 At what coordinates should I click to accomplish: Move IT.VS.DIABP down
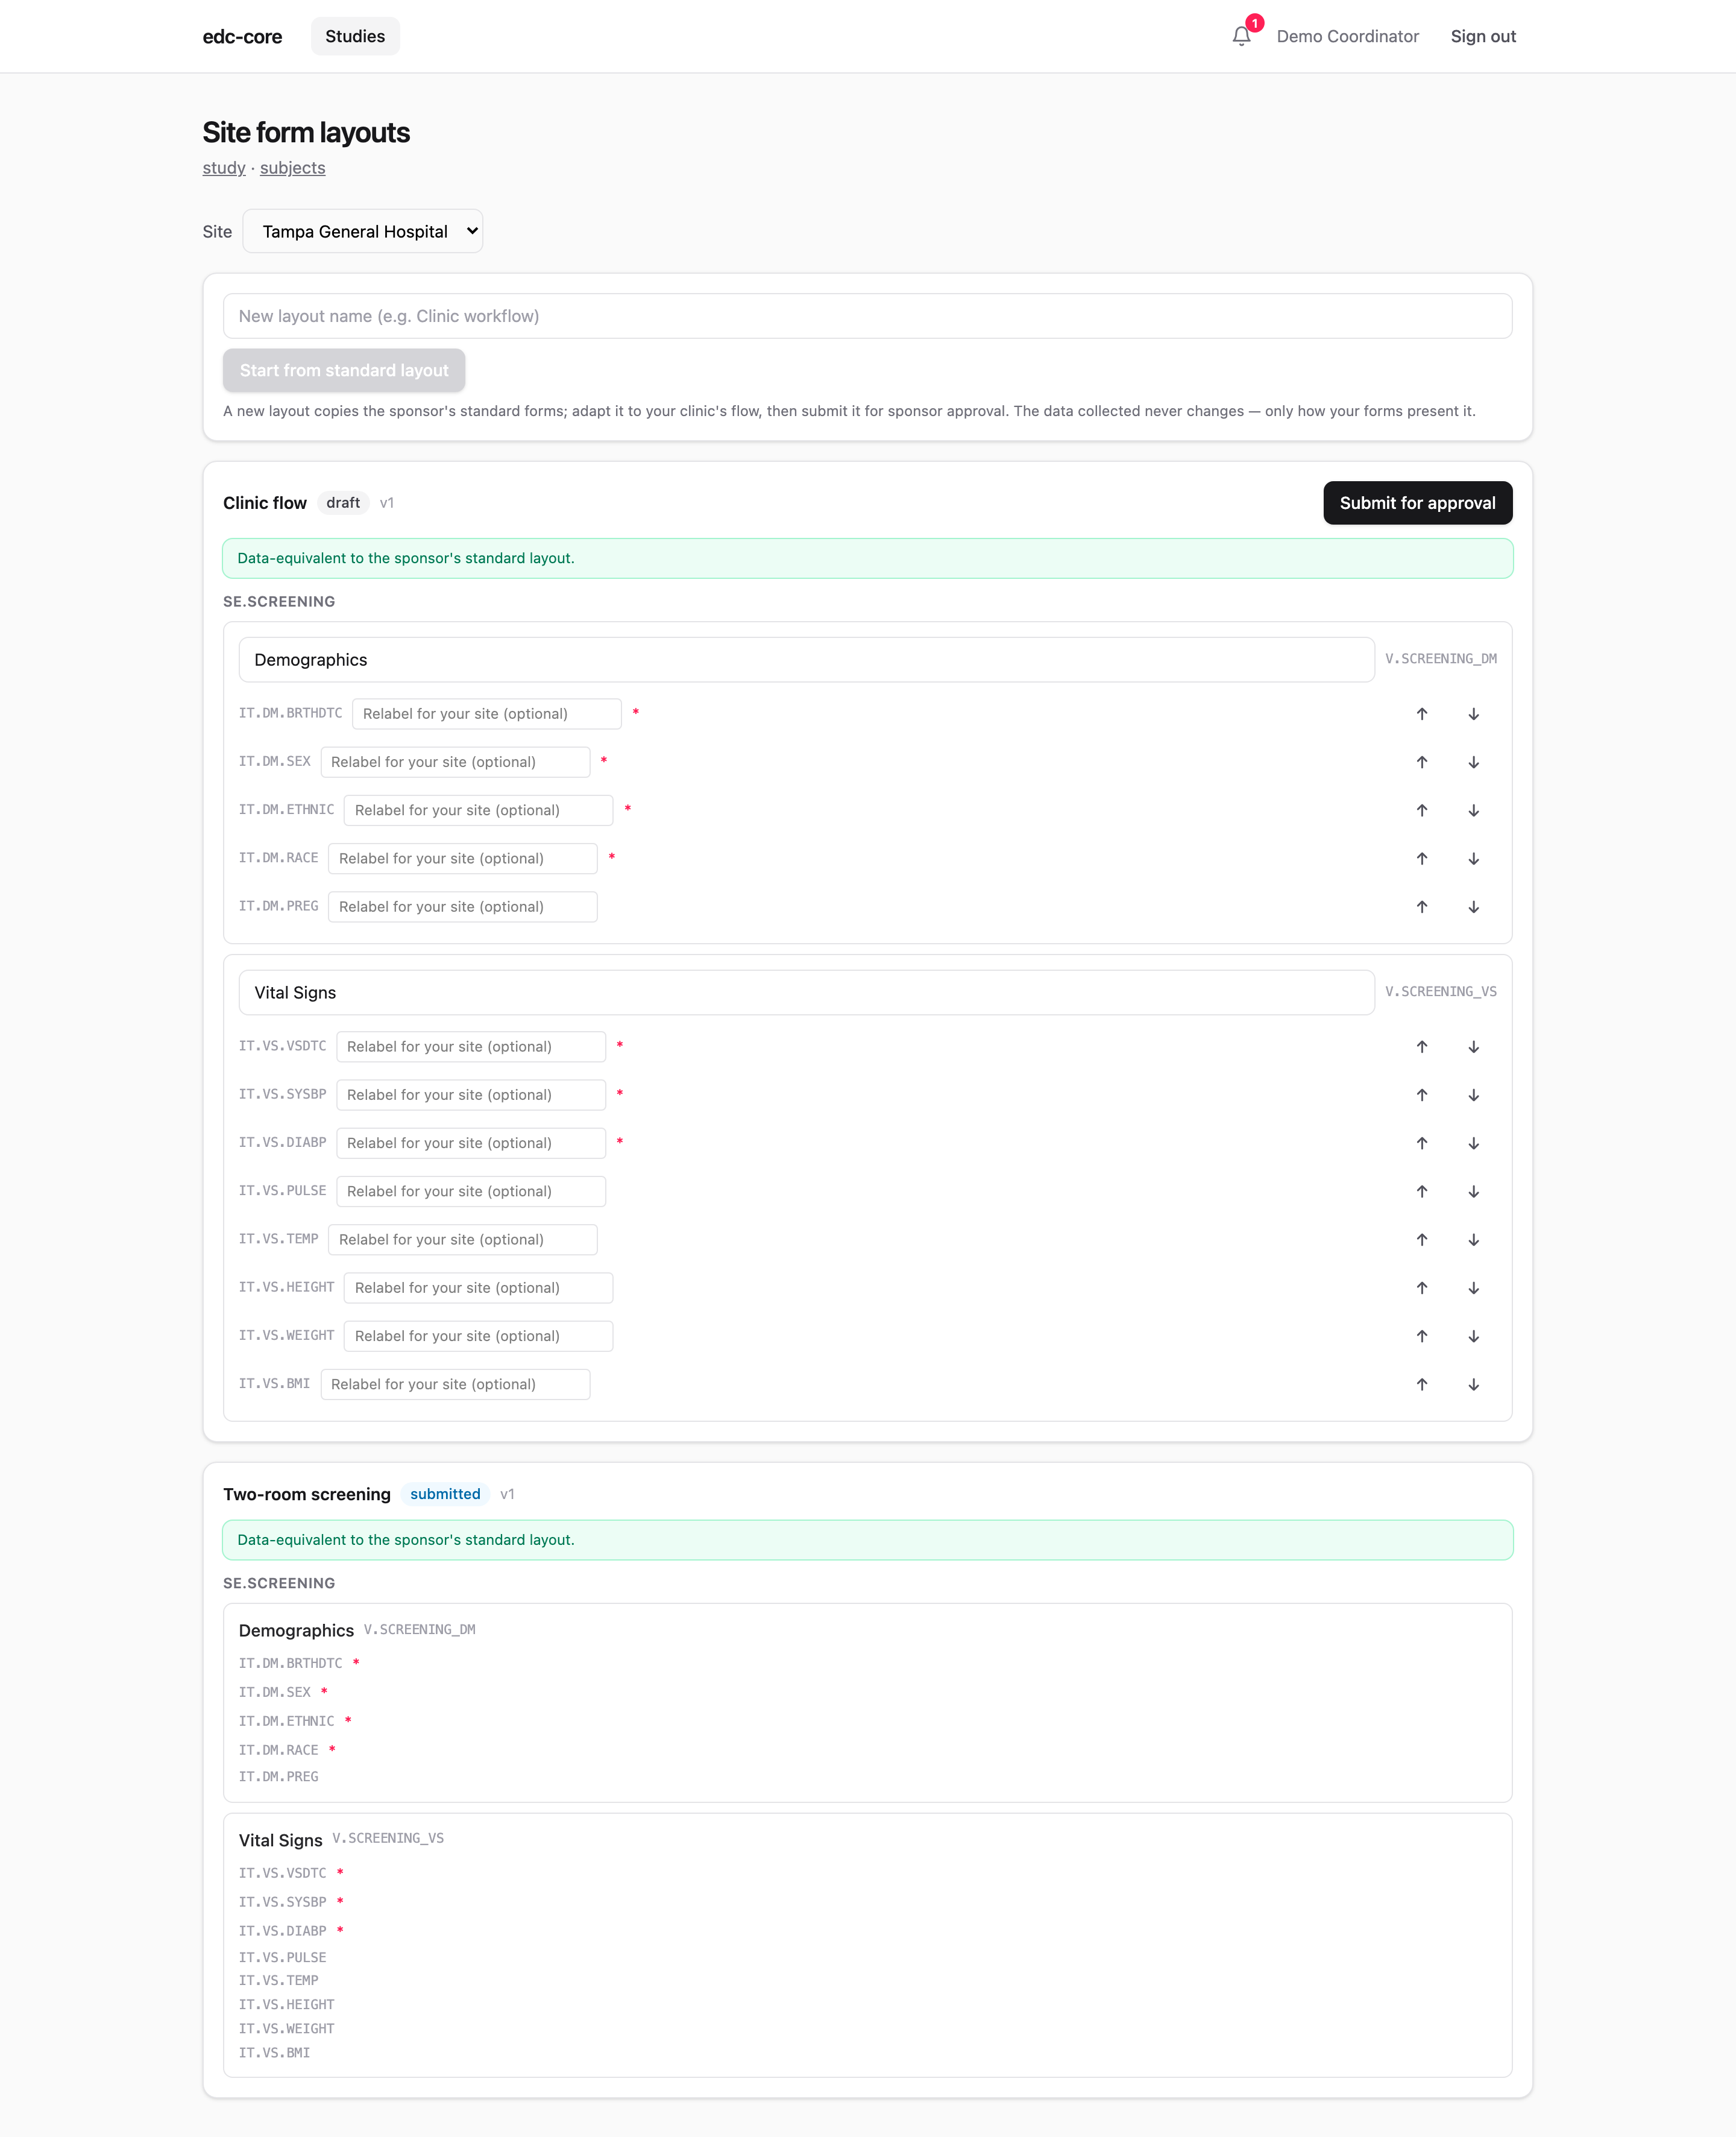[x=1474, y=1143]
